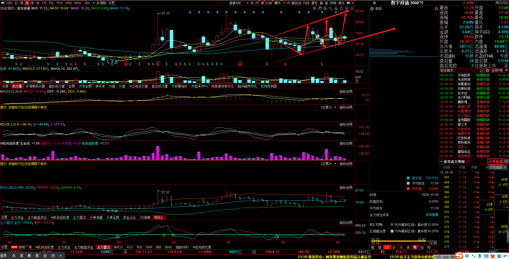Open the leftmost toolbar arrow icon
This screenshot has height=259, width=509.
pos(3,3)
